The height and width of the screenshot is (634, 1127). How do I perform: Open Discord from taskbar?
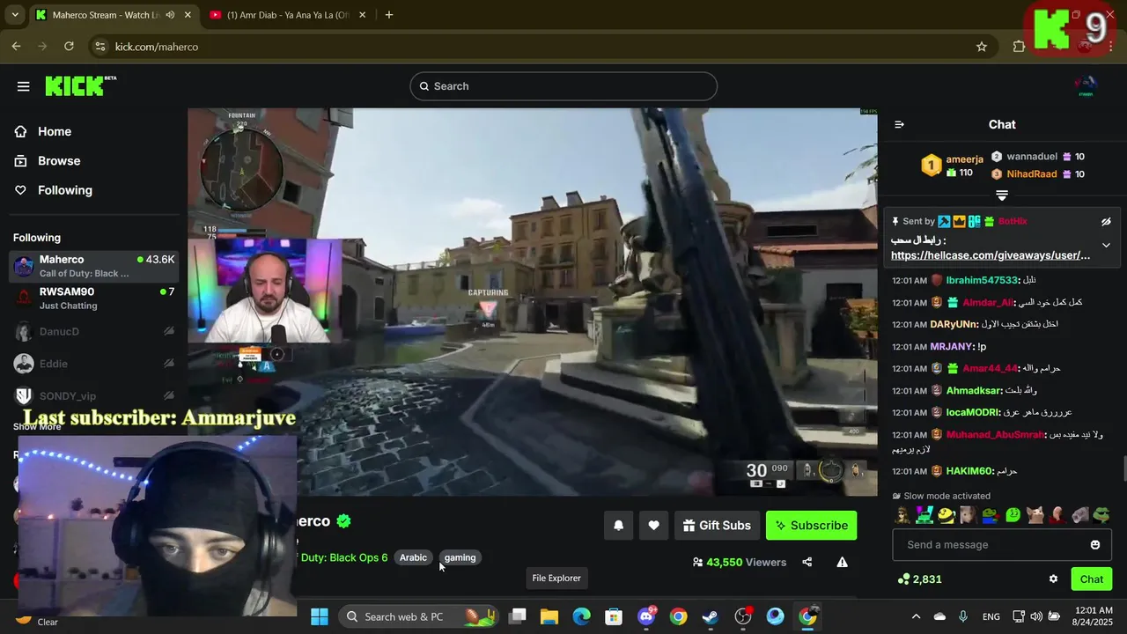click(x=646, y=616)
